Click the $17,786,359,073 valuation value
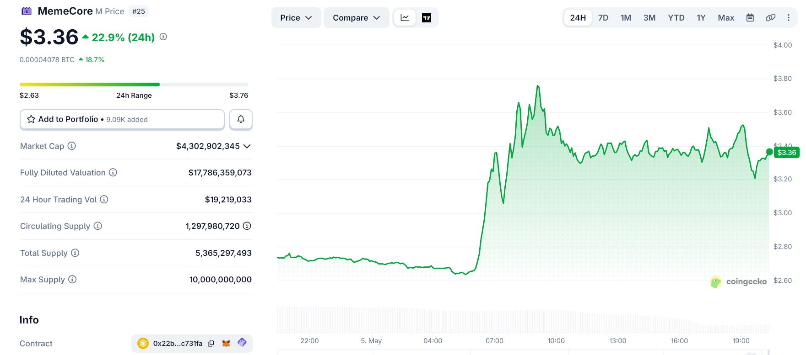This screenshot has width=806, height=355. click(220, 173)
